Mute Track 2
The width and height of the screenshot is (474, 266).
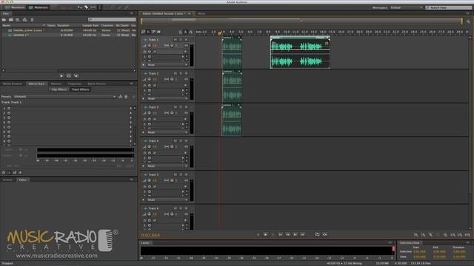pos(176,74)
